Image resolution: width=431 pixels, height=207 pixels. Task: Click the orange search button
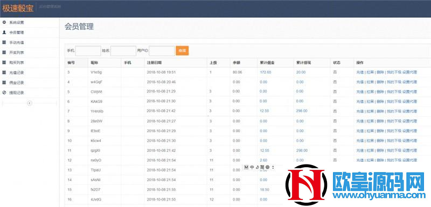[x=182, y=51]
